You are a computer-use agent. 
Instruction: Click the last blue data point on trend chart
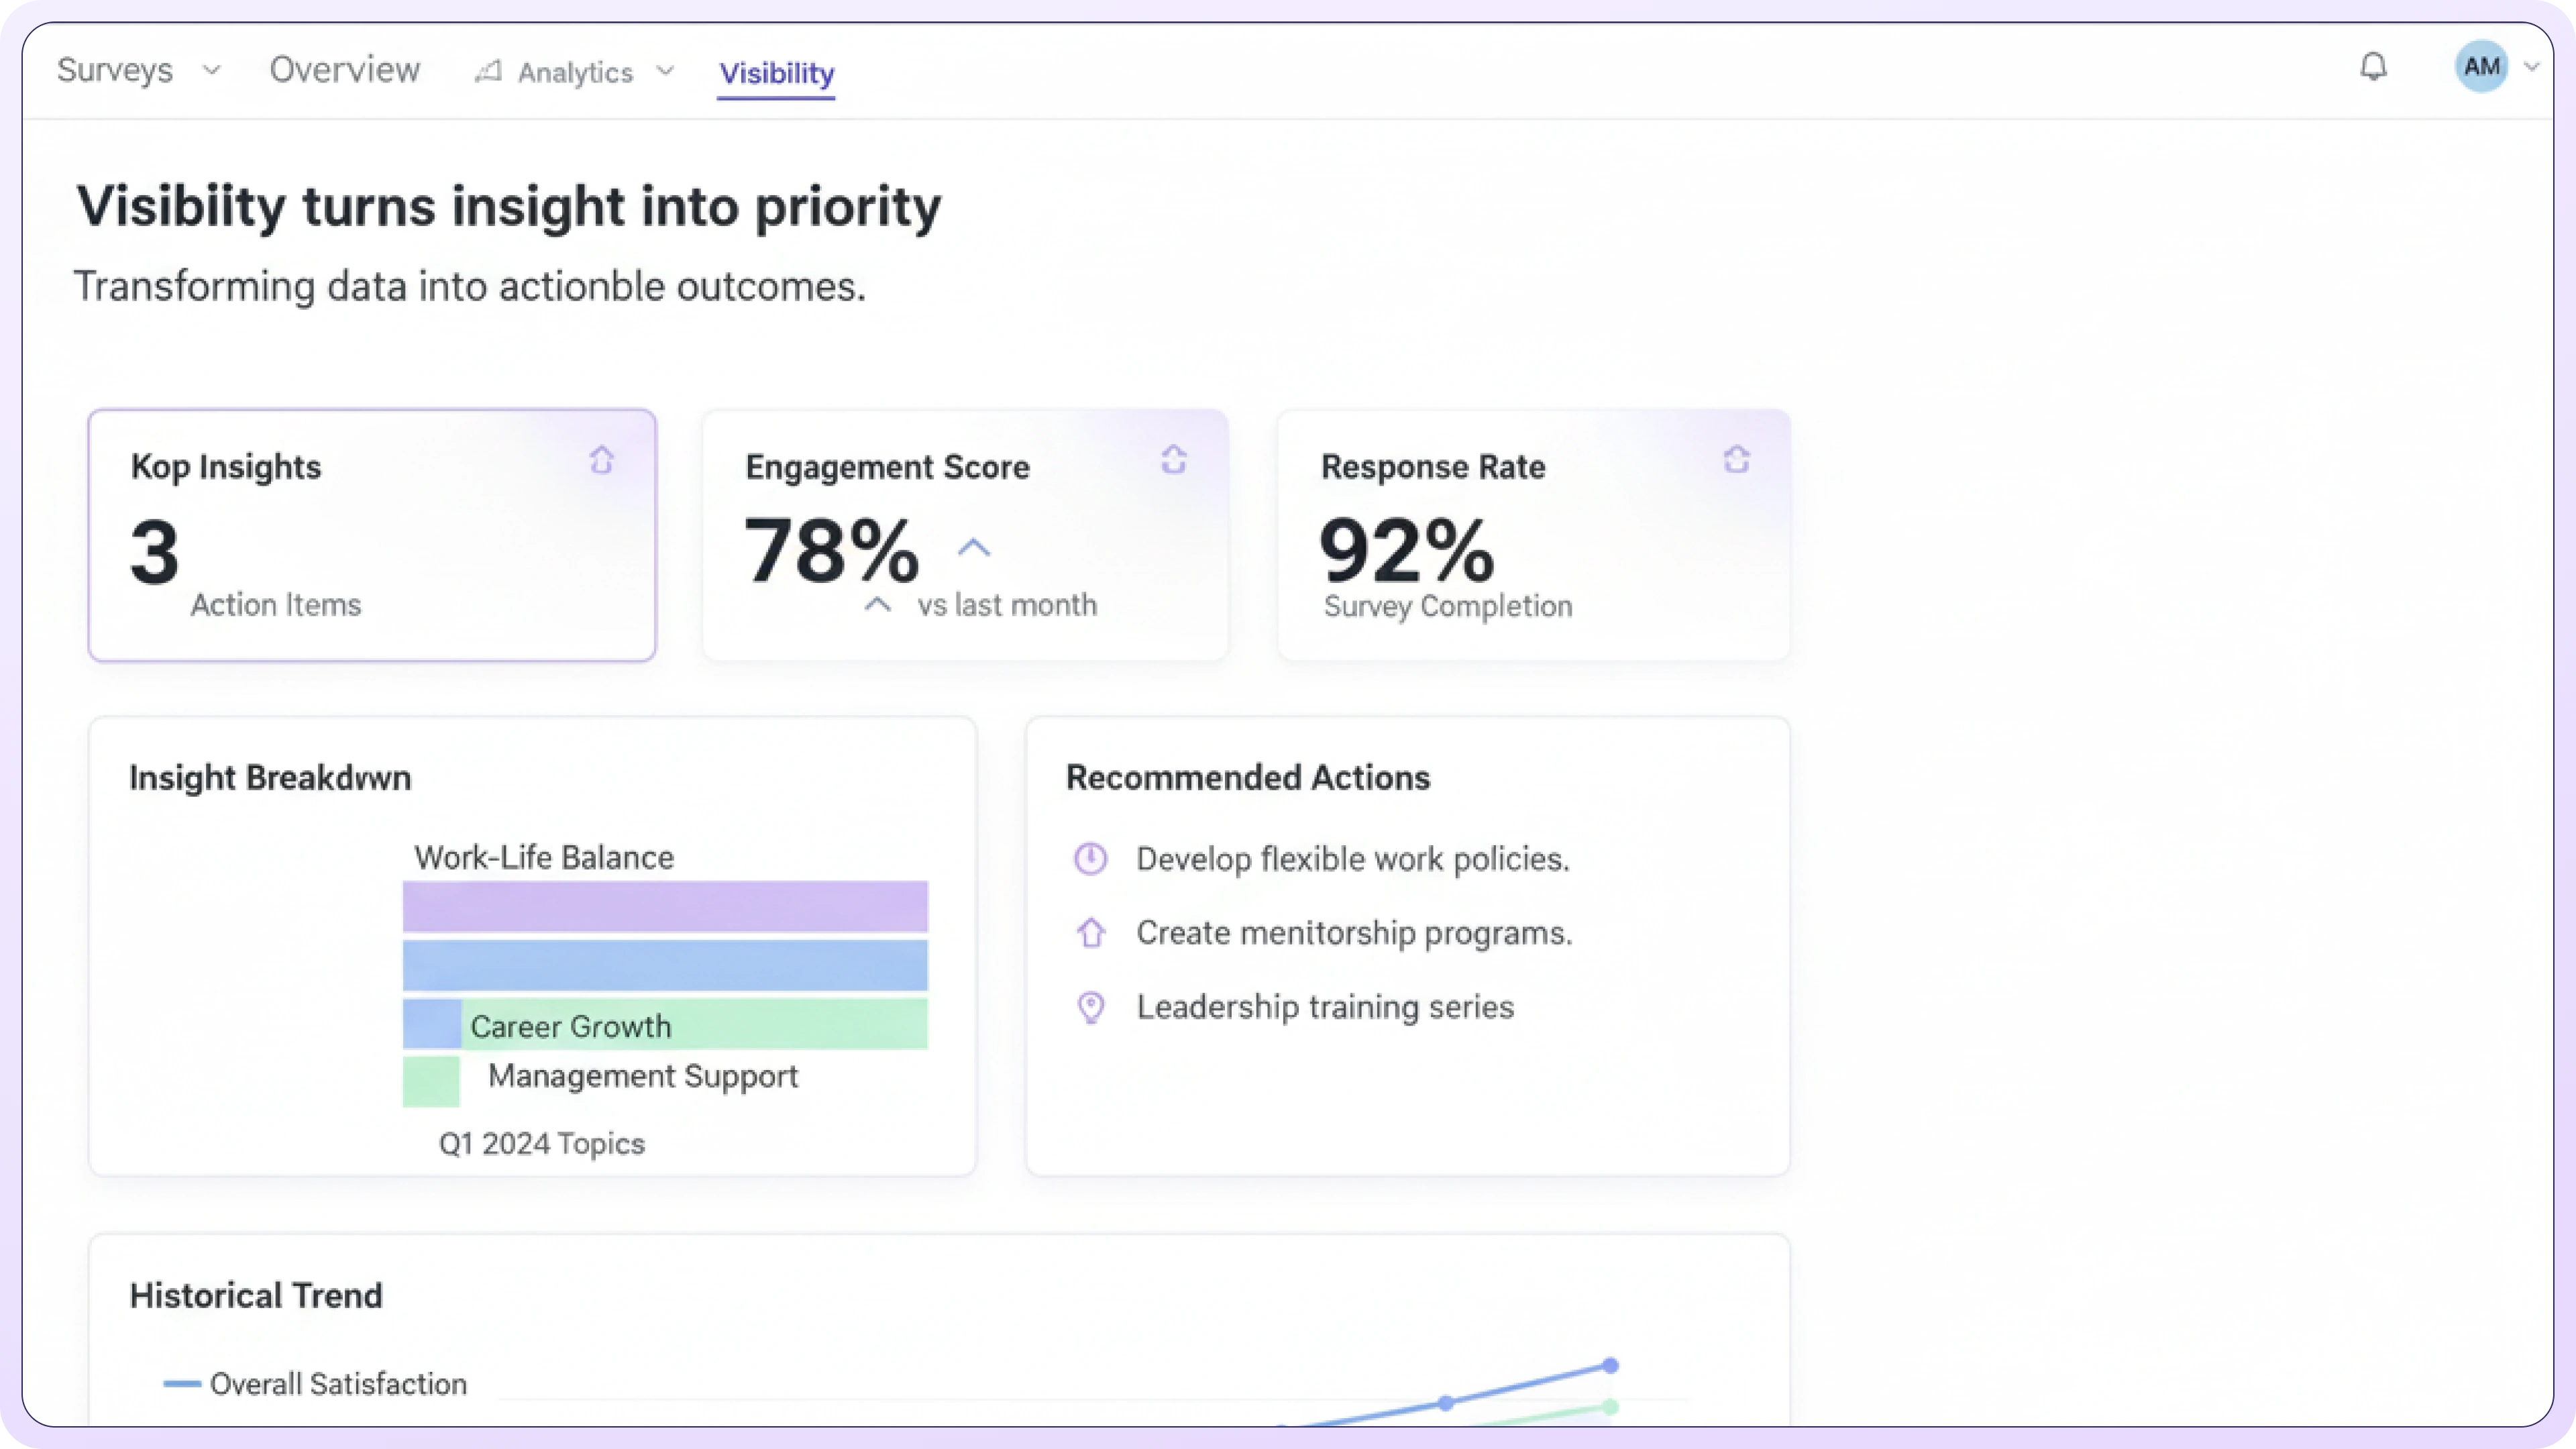(1610, 1365)
